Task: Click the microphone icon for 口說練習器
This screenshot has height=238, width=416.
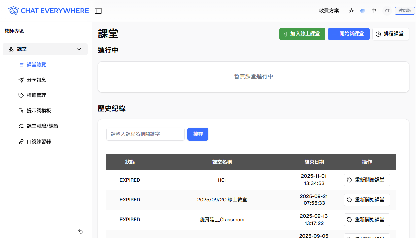Action: click(21, 142)
